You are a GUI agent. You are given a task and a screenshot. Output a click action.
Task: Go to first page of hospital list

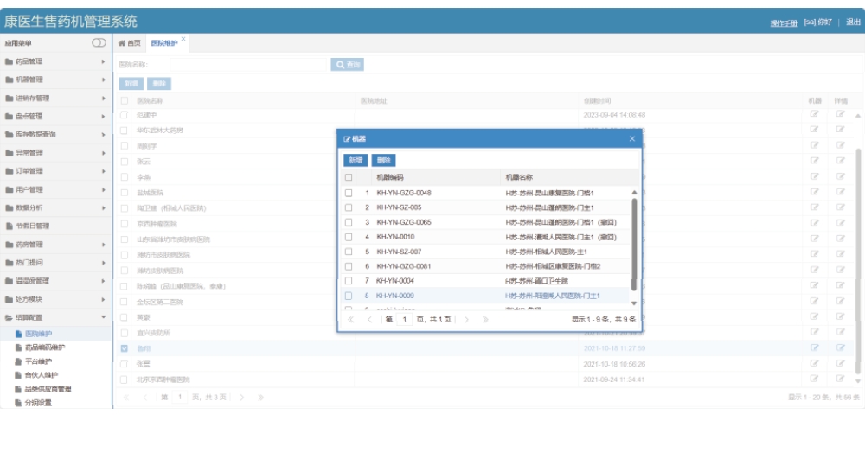click(126, 398)
